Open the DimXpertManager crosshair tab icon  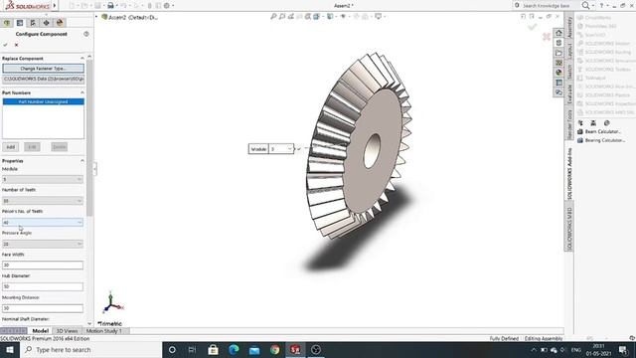[x=47, y=23]
